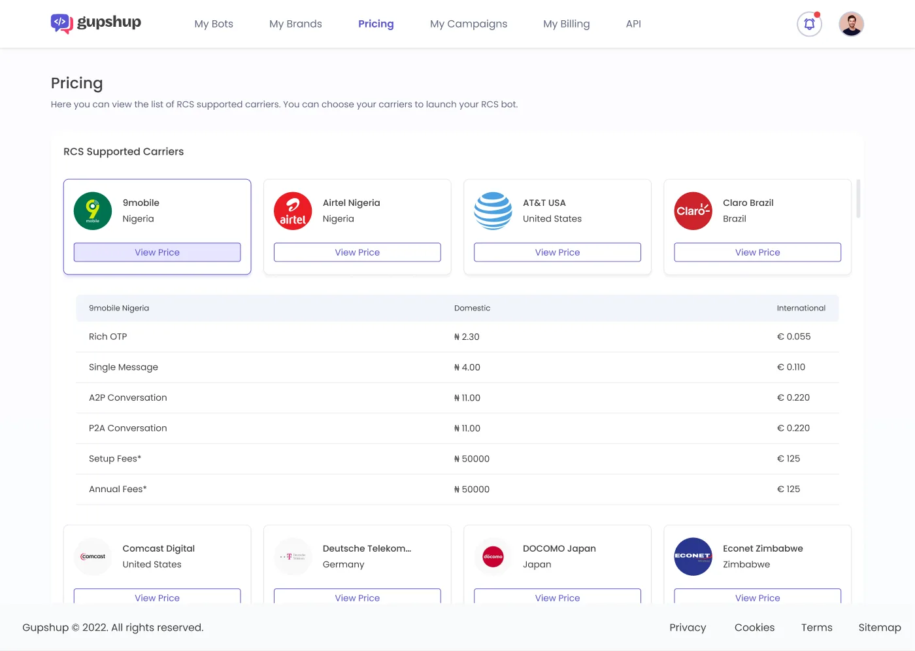Click the 'A2P Conversation' row label
This screenshot has height=651, width=915.
(128, 397)
